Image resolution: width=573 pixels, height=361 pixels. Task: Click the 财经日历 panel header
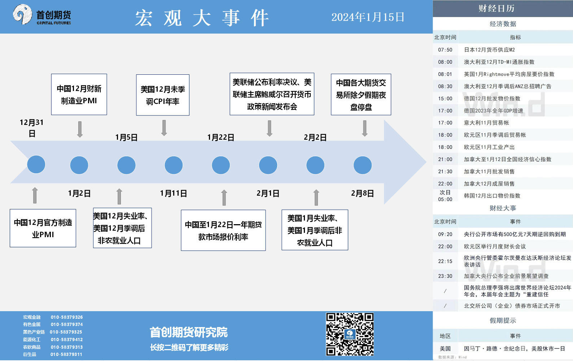pos(503,8)
